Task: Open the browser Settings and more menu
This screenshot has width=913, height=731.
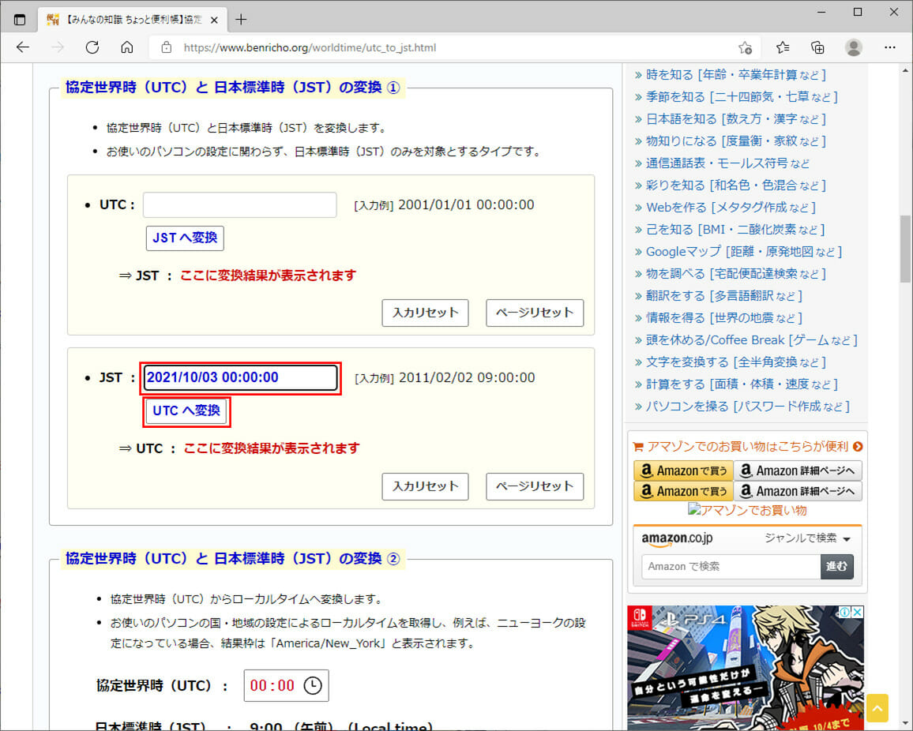Action: coord(890,47)
